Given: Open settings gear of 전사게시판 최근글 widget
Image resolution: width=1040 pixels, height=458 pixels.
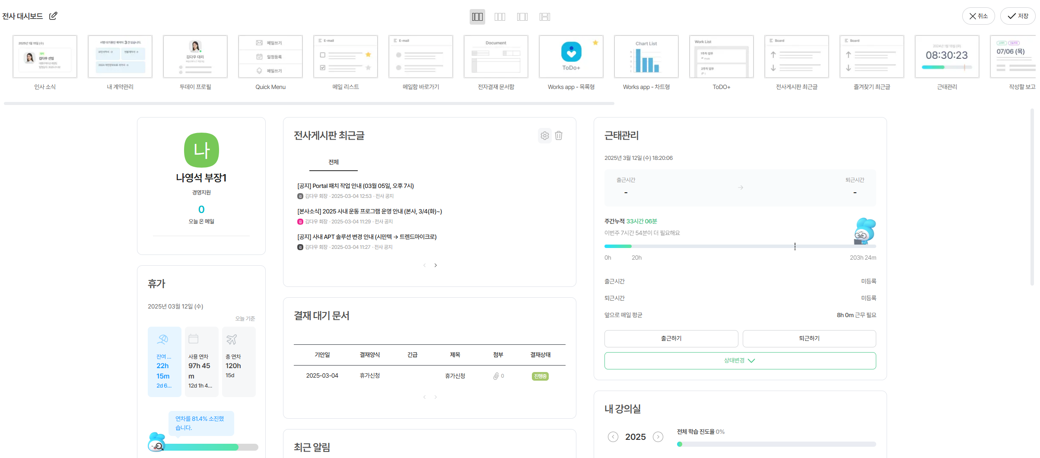Looking at the screenshot, I should point(544,136).
